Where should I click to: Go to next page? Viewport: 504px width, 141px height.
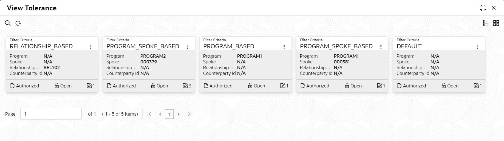click(x=179, y=114)
